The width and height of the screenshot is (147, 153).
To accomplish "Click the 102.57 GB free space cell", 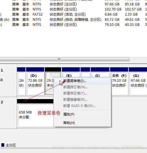I will (133, 9).
